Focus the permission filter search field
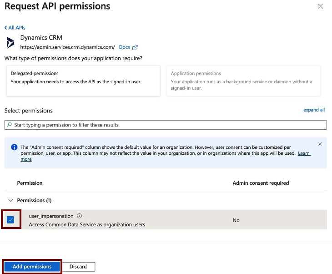 pos(166,125)
